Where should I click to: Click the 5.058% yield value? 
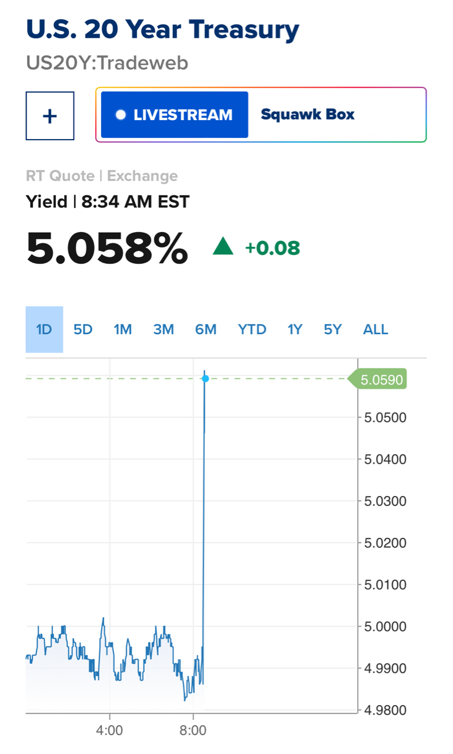tap(107, 248)
